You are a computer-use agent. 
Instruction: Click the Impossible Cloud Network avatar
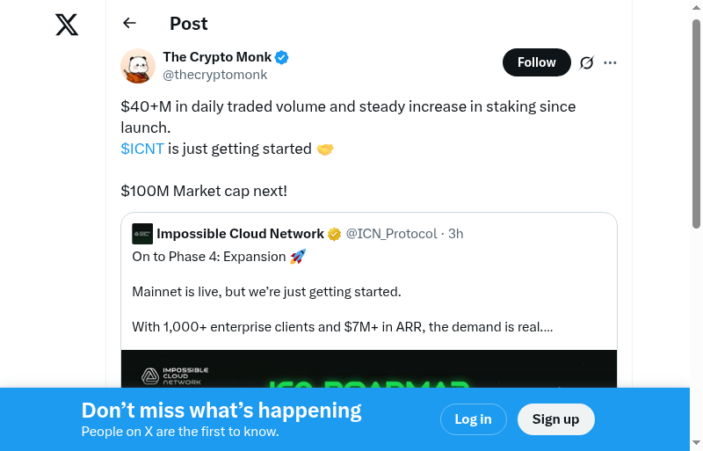[x=142, y=234]
